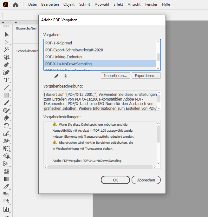Click the settings box scroll-down arrow
This screenshot has height=217, width=208.
pyautogui.click(x=159, y=163)
